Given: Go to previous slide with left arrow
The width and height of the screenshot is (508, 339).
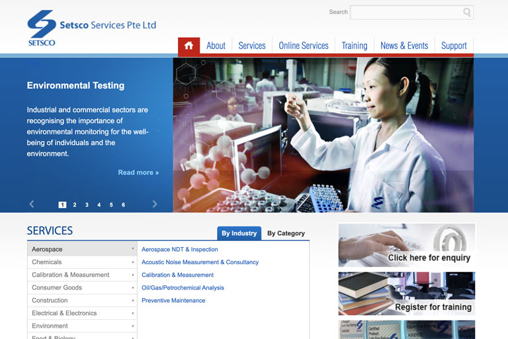Looking at the screenshot, I should (32, 204).
